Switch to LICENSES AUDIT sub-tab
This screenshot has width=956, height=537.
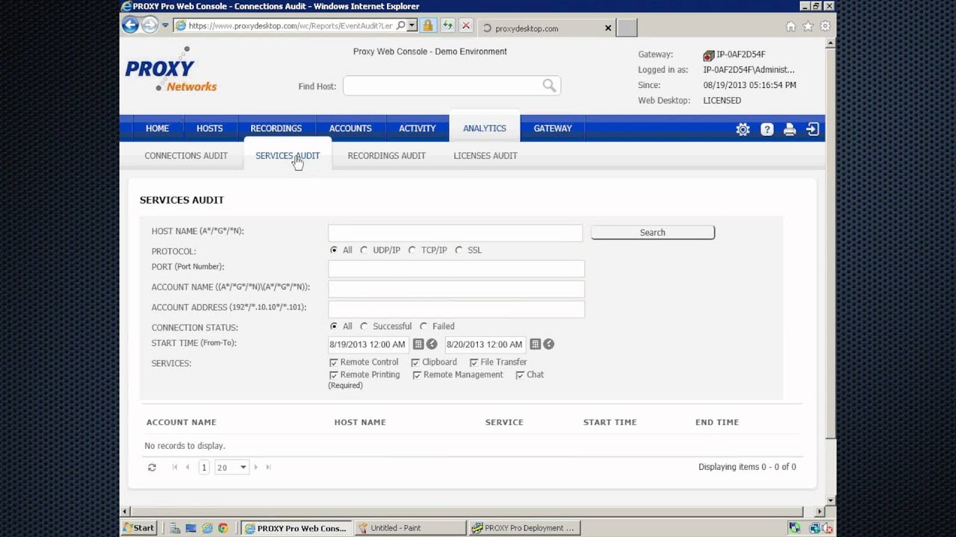[x=485, y=156]
